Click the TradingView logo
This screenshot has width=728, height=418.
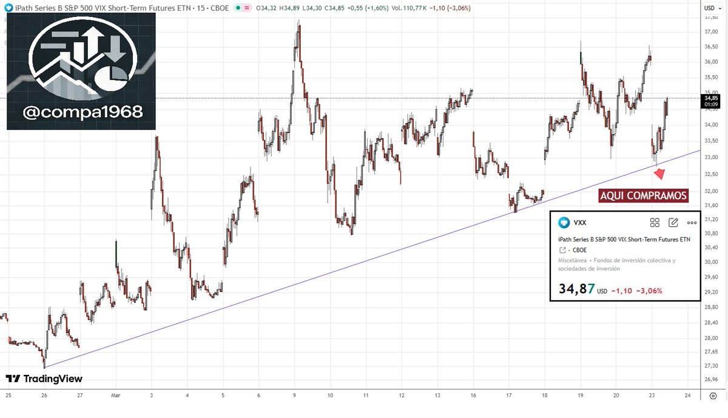pos(44,379)
